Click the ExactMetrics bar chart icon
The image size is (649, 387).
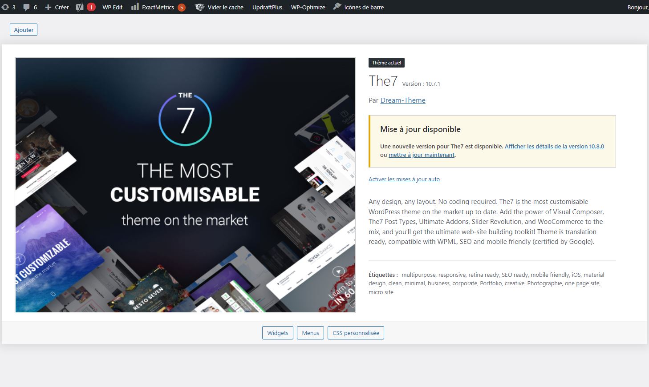[135, 7]
